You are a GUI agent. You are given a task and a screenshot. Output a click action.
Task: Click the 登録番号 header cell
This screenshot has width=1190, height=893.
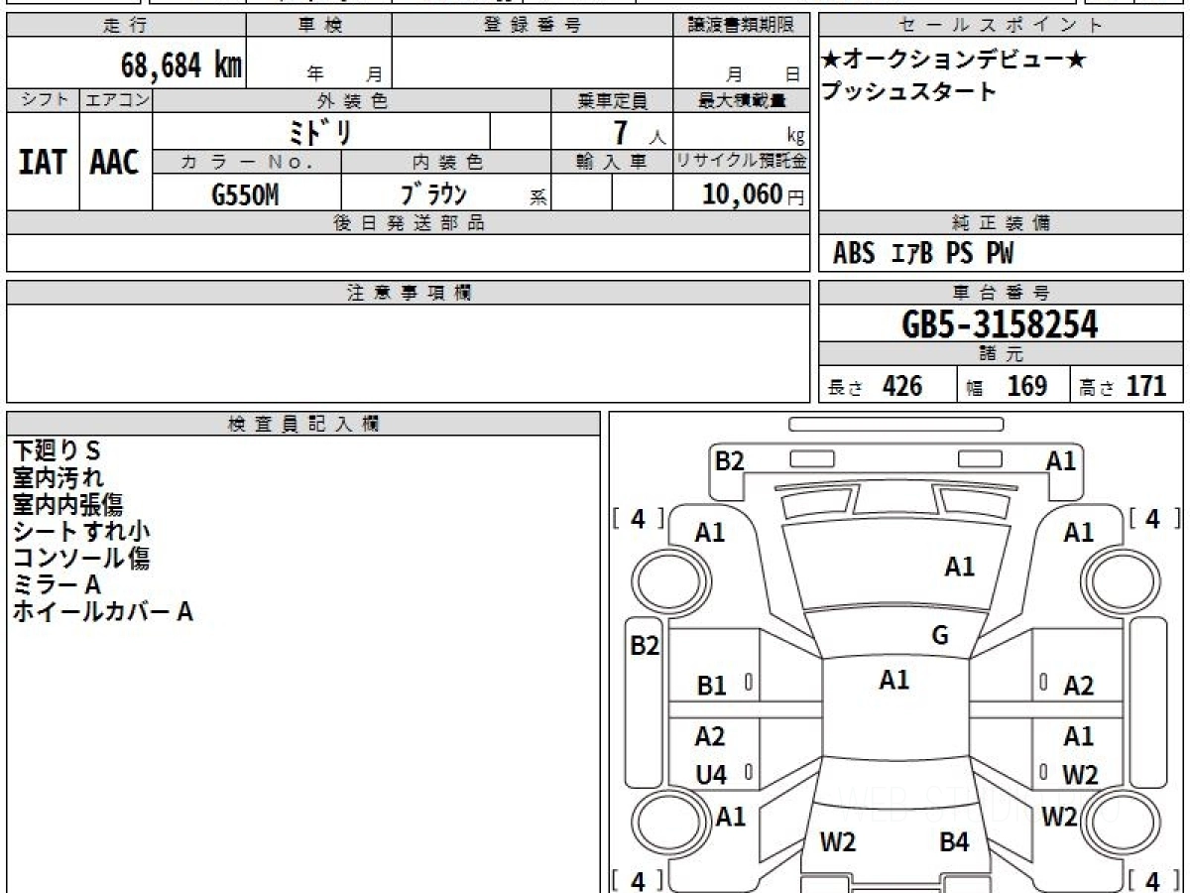point(533,26)
